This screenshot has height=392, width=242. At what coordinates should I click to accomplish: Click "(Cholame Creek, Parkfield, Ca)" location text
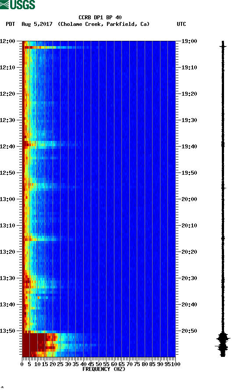[x=103, y=24]
